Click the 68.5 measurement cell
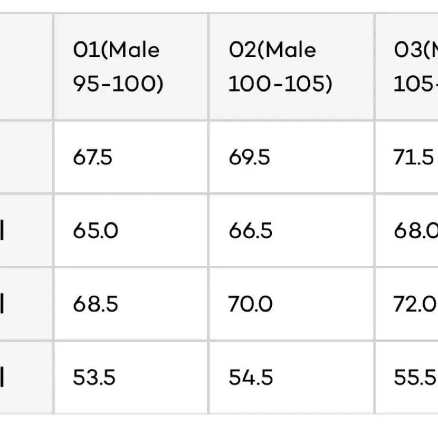438x438 pixels. click(x=131, y=304)
